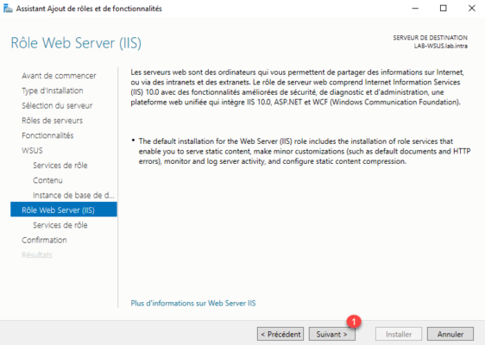The height and width of the screenshot is (345, 485).
Task: Close the Assistant Ajout de rôles window
Action: click(x=472, y=9)
